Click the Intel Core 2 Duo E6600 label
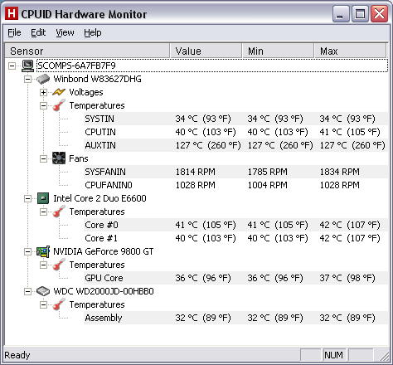 [x=99, y=198]
